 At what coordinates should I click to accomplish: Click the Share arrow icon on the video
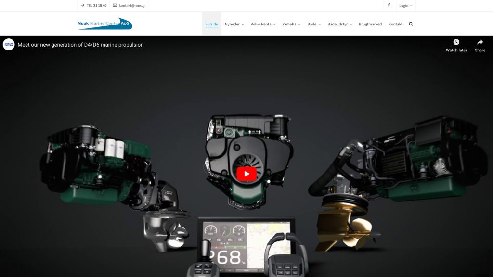click(480, 43)
